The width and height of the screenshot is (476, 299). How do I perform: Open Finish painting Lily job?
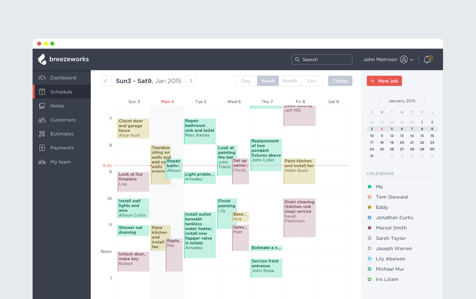(x=225, y=213)
